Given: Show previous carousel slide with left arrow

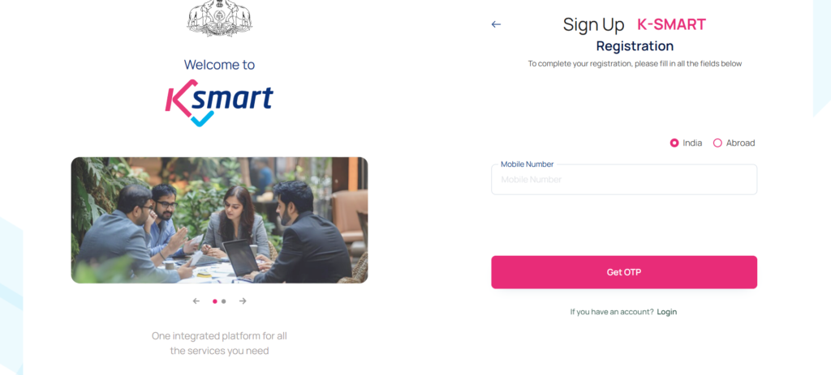Looking at the screenshot, I should click(x=196, y=301).
